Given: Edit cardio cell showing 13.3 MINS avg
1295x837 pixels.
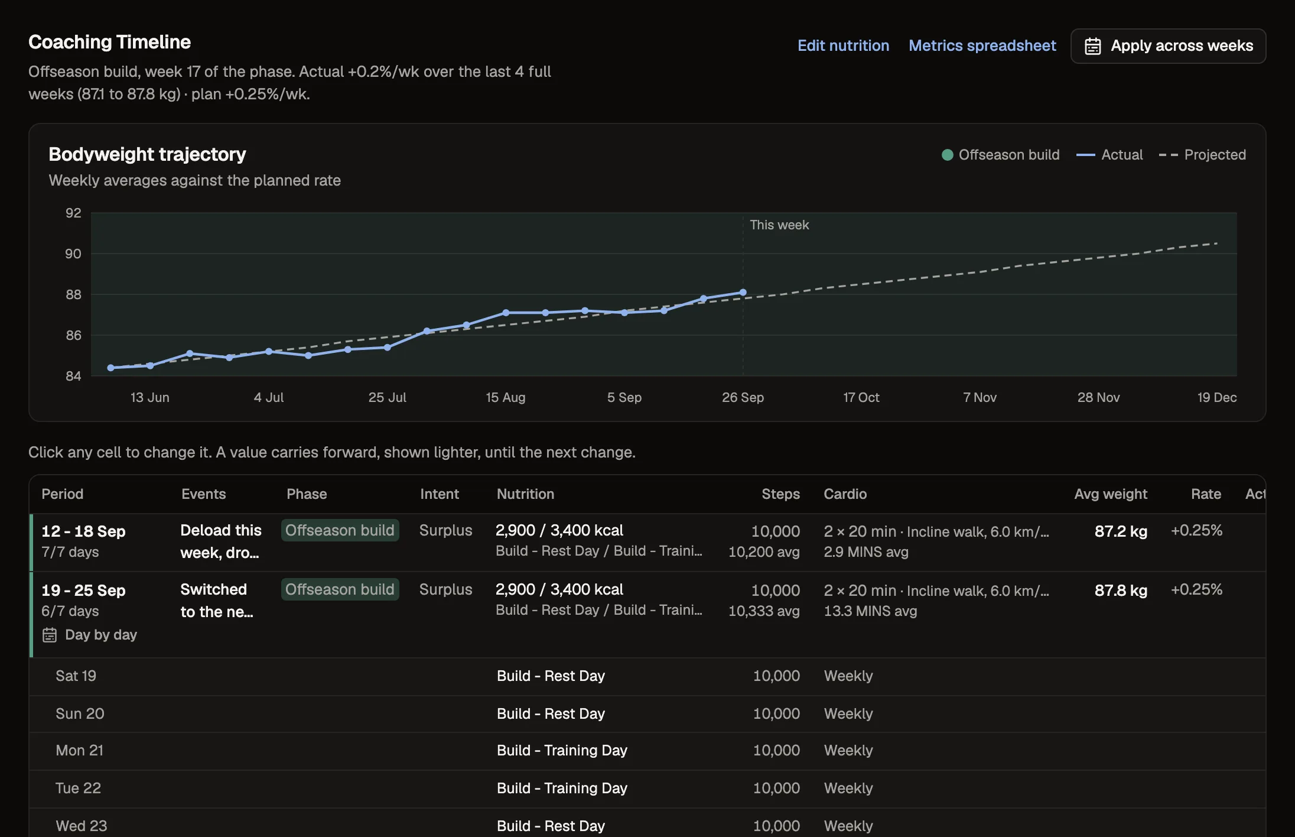Looking at the screenshot, I should point(936,601).
